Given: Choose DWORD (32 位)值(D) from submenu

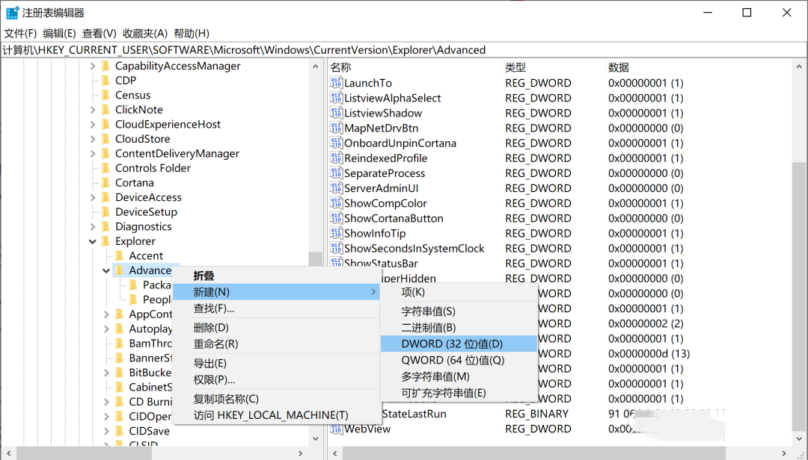Looking at the screenshot, I should coord(459,344).
